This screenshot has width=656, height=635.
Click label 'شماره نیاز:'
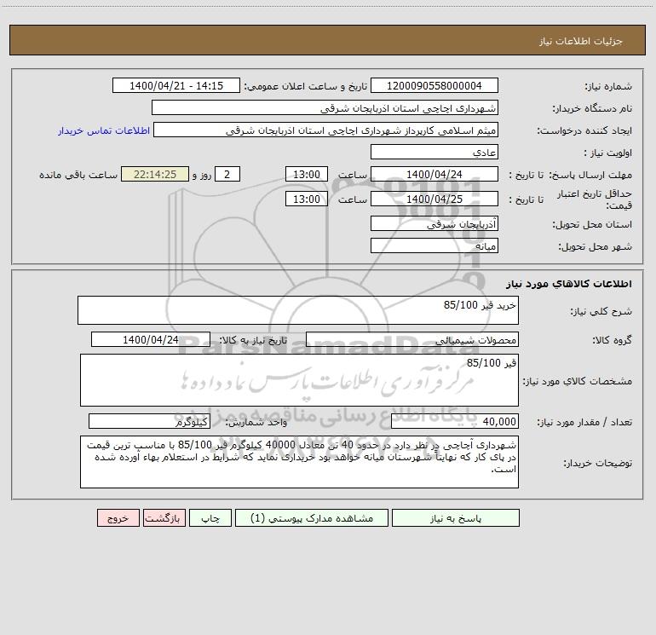click(x=608, y=86)
